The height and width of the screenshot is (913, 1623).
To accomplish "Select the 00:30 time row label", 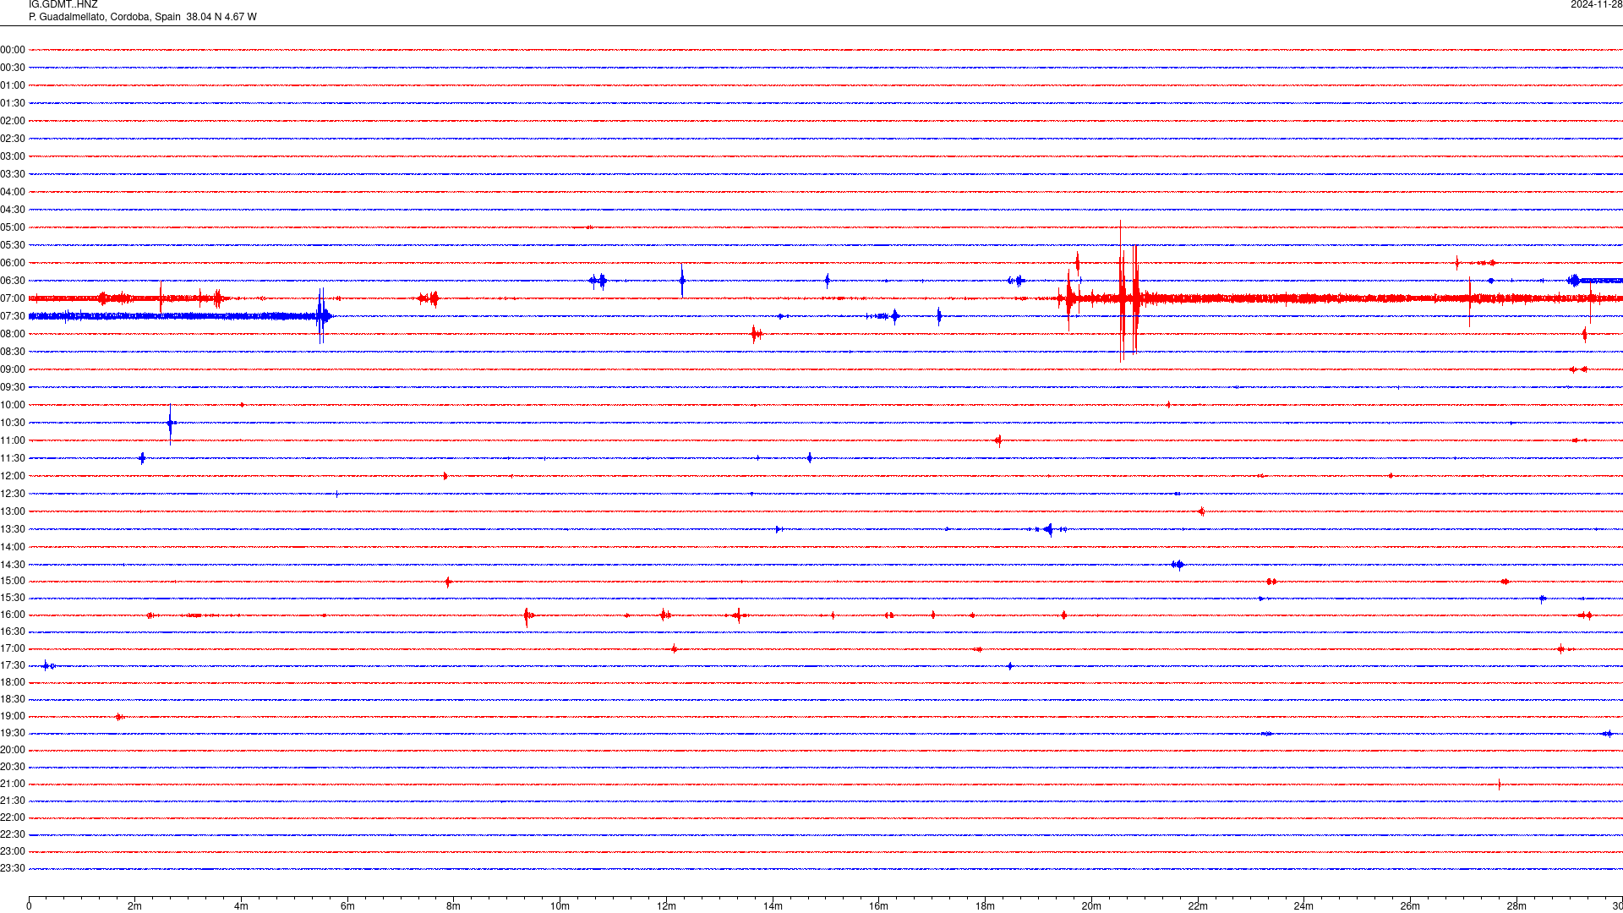I will click(x=13, y=68).
